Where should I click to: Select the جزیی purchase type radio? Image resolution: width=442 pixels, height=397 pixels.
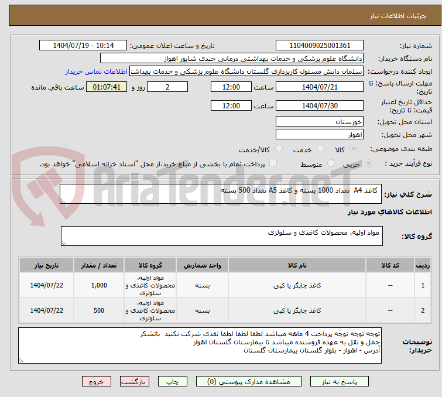click(x=368, y=163)
